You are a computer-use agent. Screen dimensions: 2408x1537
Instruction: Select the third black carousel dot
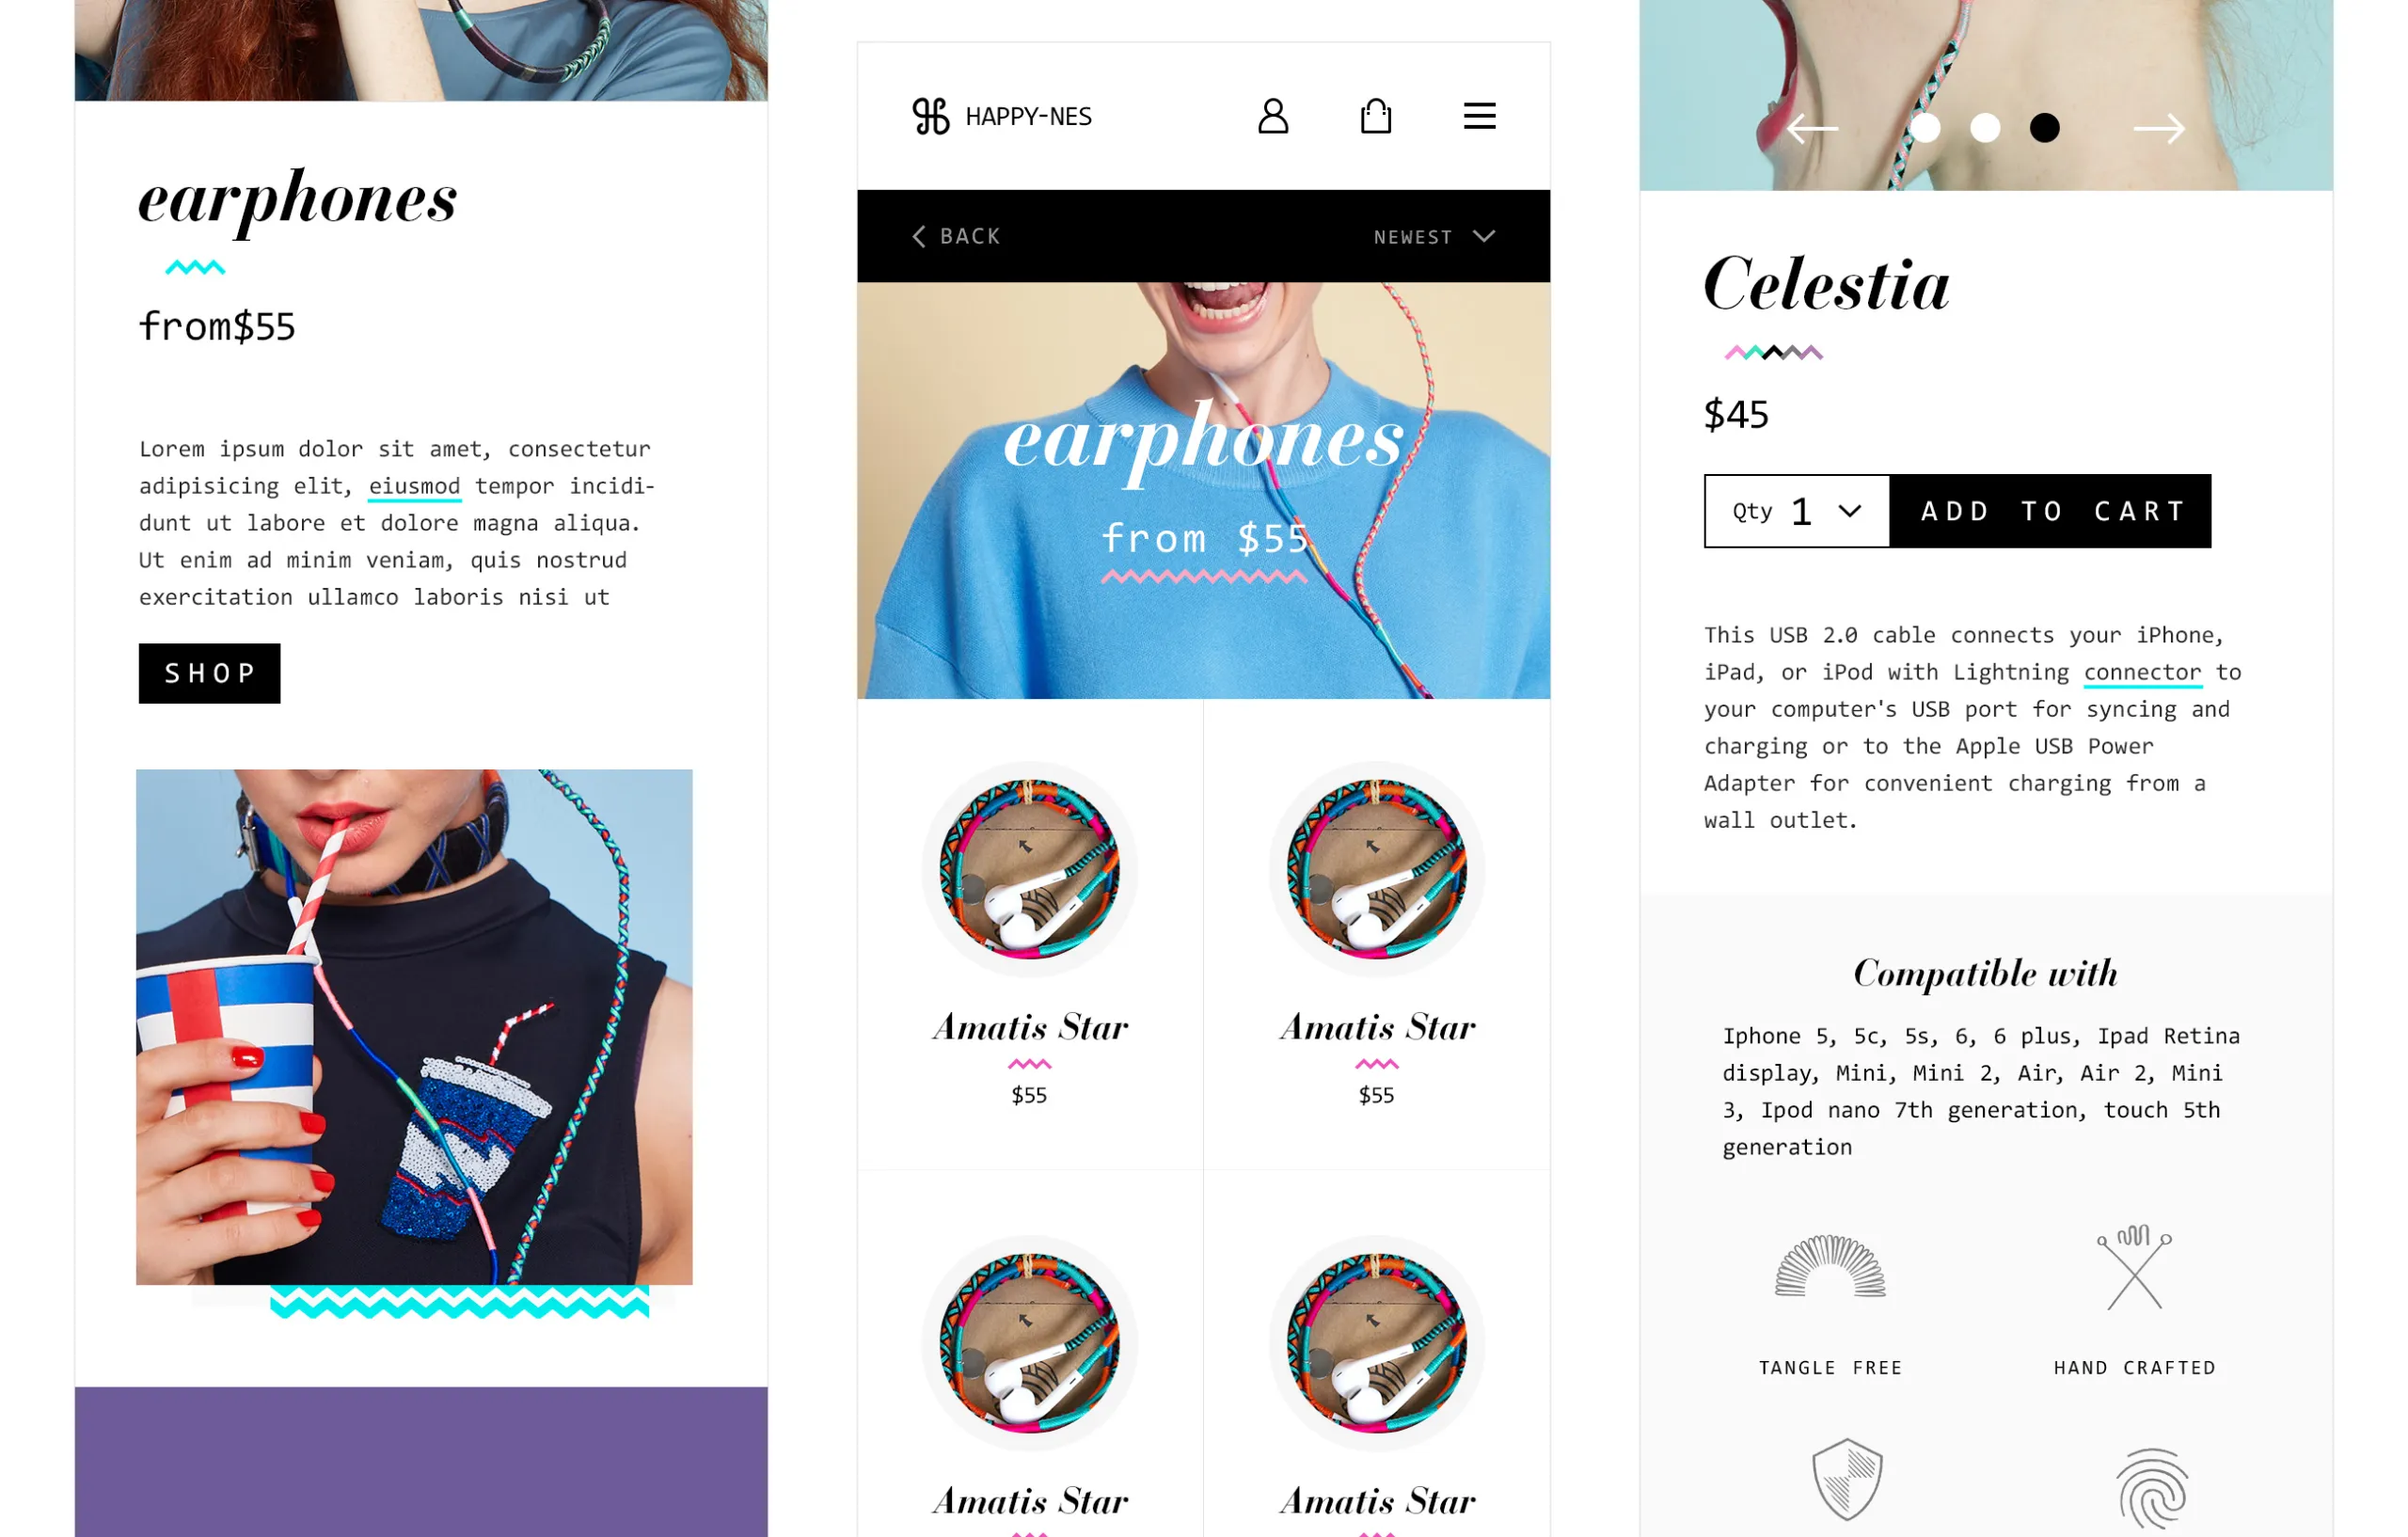point(2045,128)
